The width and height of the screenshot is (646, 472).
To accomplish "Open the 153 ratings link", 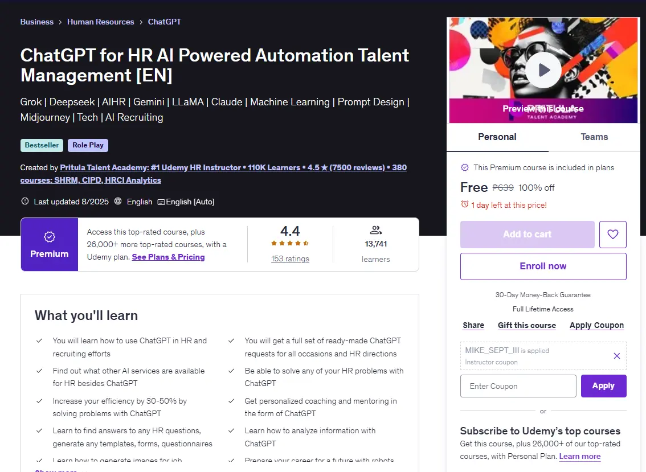I will coord(290,258).
